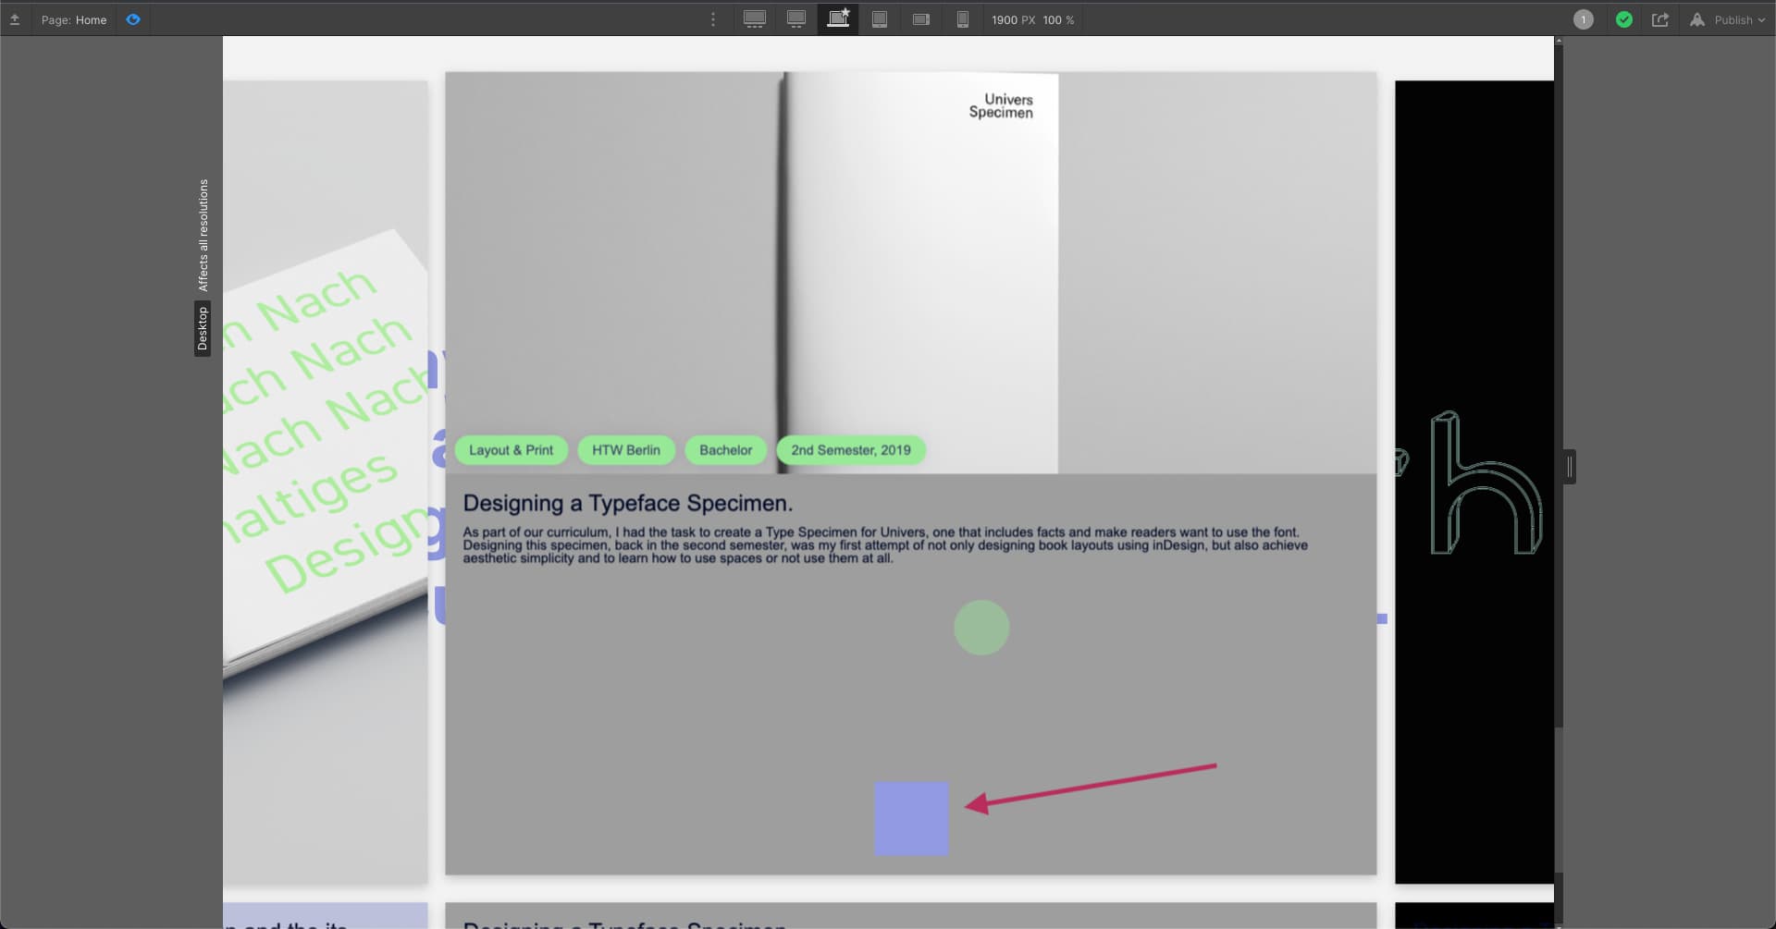Switch to the mobile landscape breakpoint
Viewport: 1776px width, 929px height.
coord(921,19)
